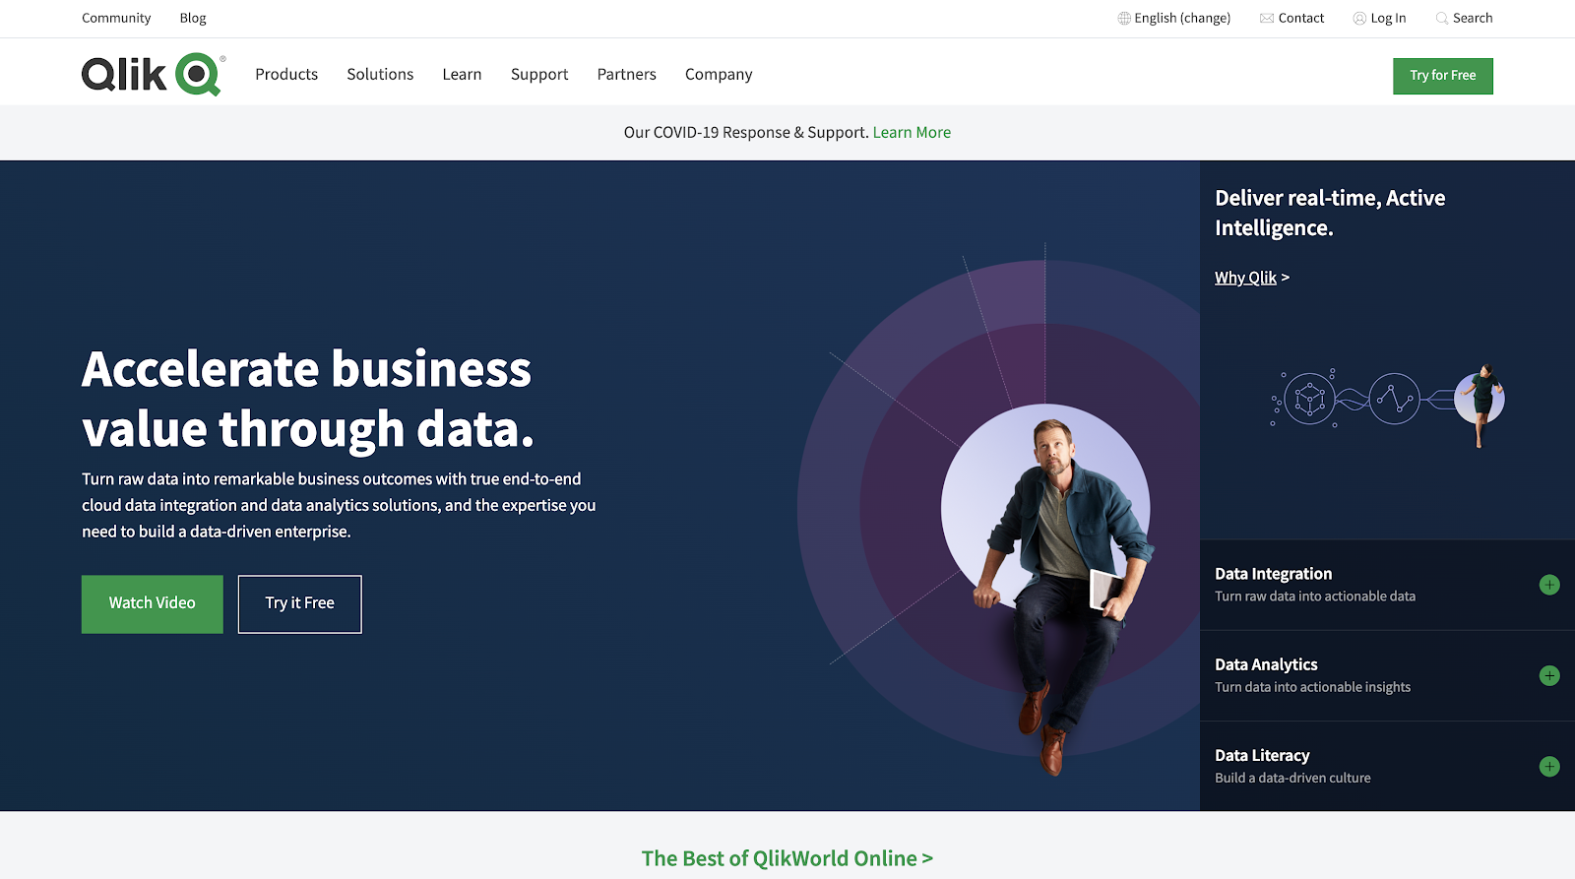1575x879 pixels.
Task: Open the Partners menu
Action: (x=626, y=74)
